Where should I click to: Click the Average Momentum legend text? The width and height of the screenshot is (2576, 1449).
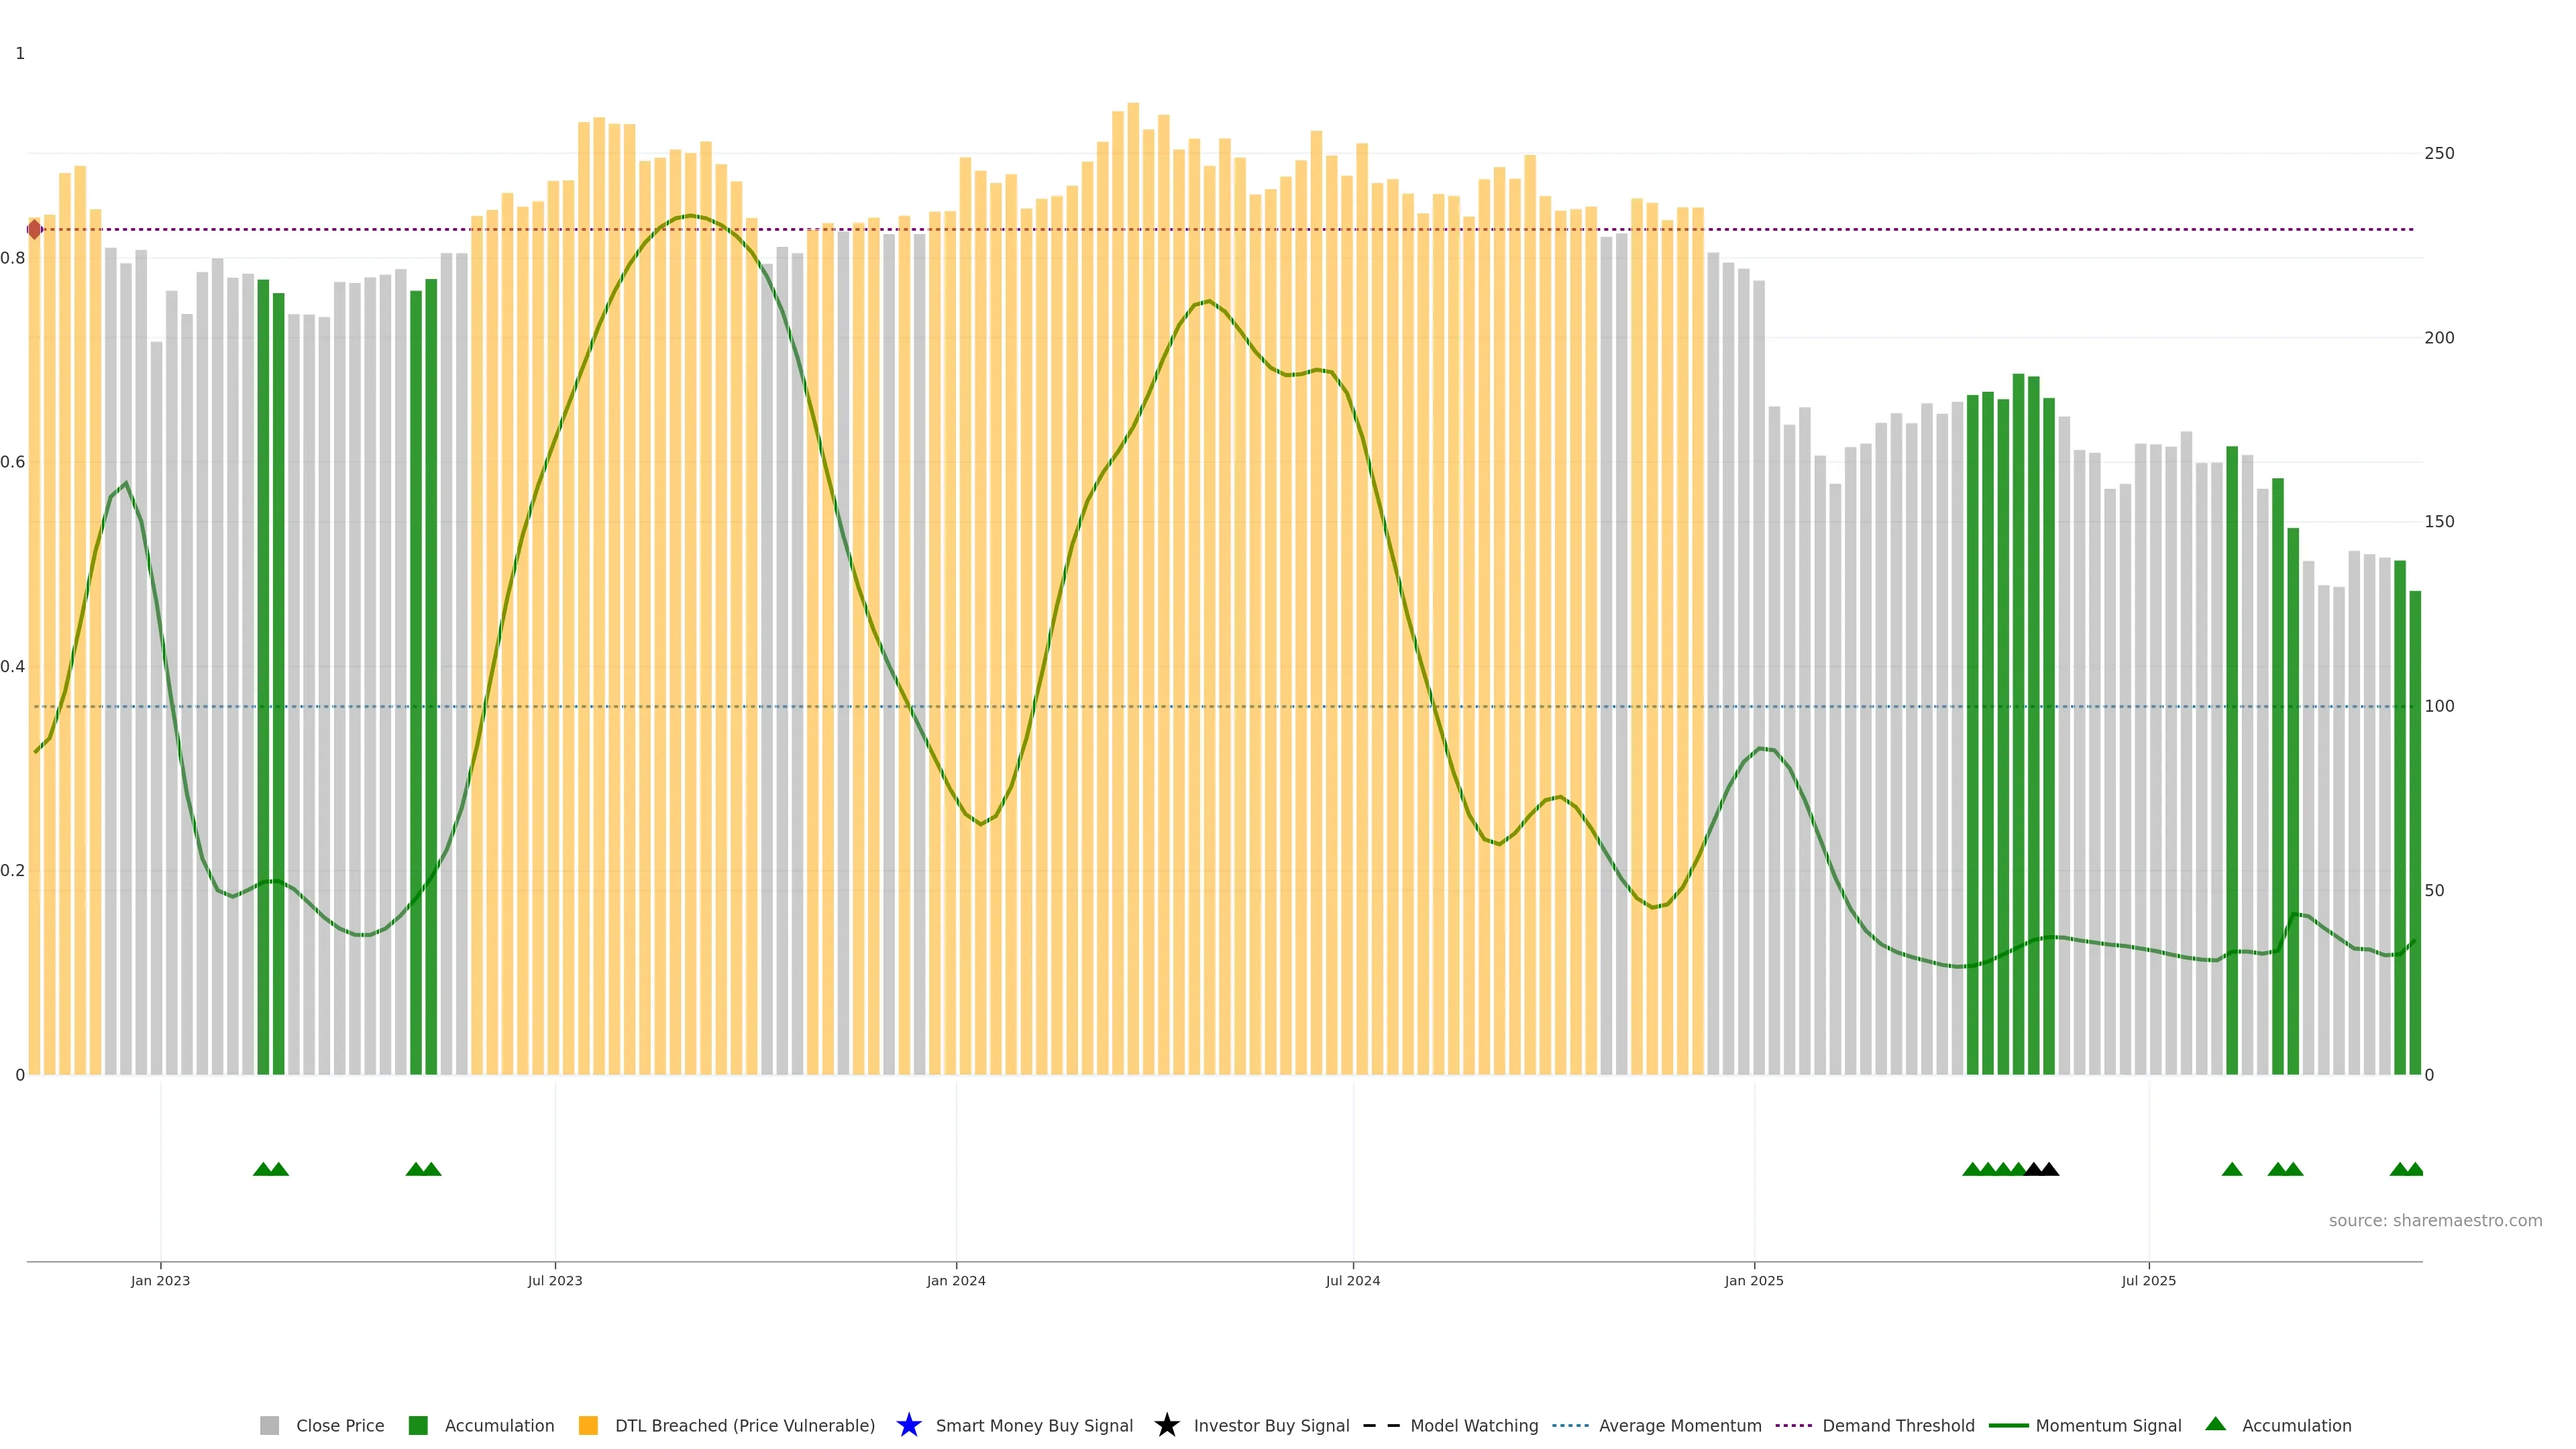click(1680, 1425)
